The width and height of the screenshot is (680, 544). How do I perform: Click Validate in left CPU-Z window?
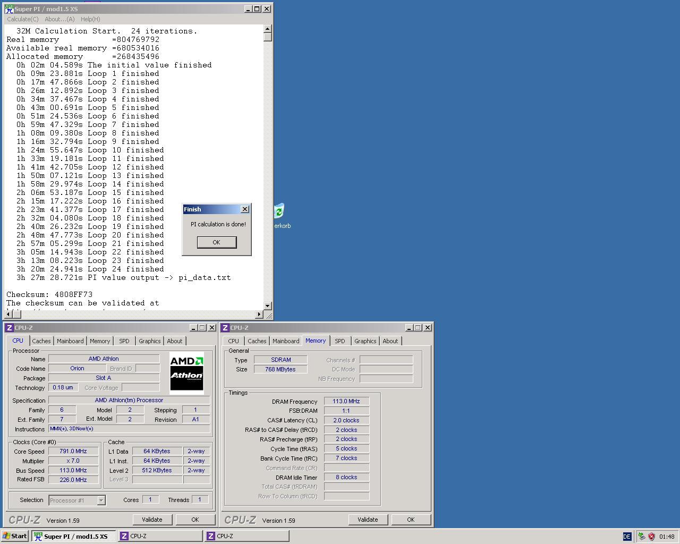tap(152, 520)
